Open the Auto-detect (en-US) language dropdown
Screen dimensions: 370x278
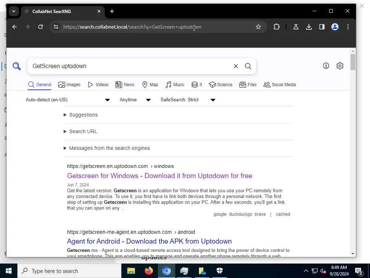(x=68, y=100)
